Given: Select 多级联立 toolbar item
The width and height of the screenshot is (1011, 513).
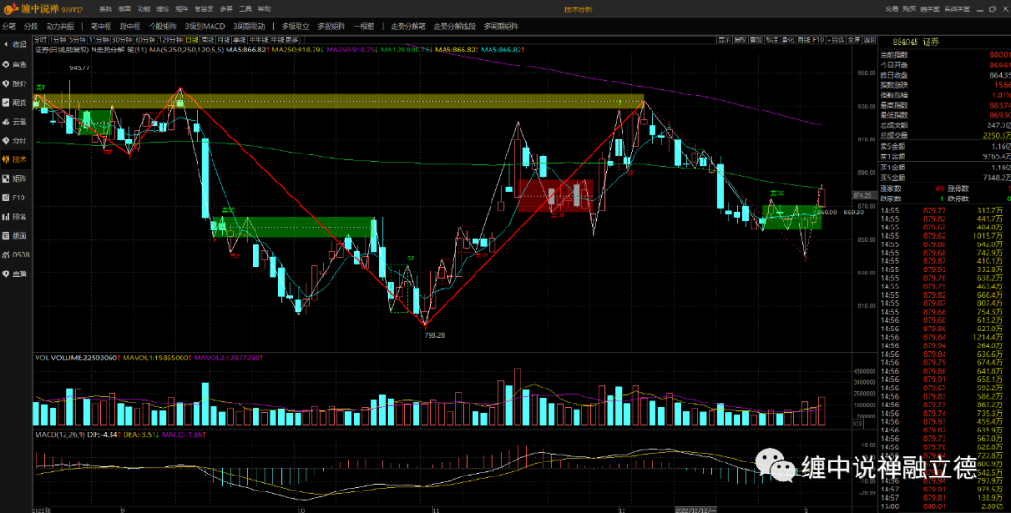Looking at the screenshot, I should tap(295, 26).
